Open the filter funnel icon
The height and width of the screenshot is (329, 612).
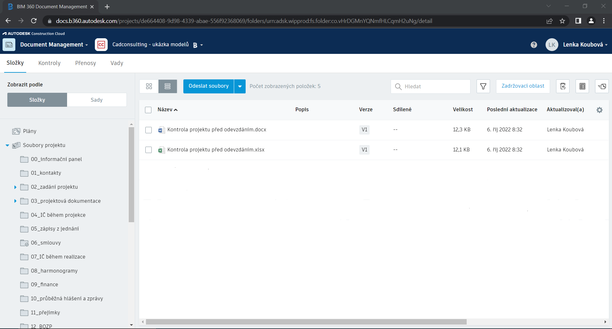[x=483, y=86]
